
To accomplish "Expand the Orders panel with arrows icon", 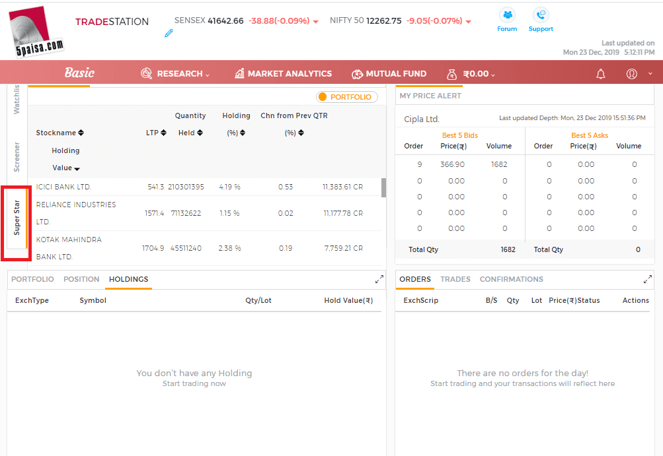I will point(647,279).
